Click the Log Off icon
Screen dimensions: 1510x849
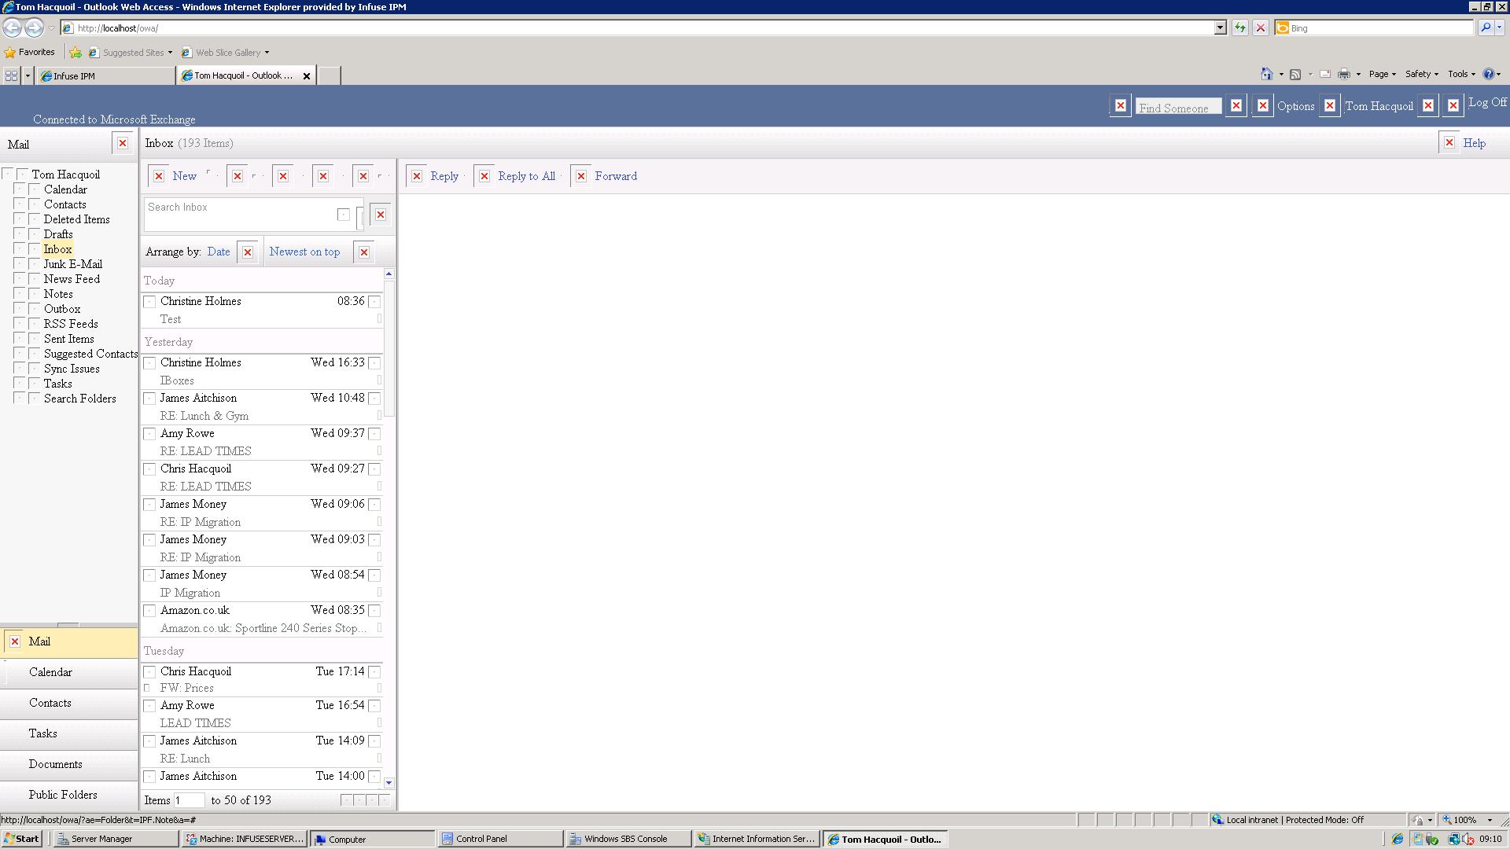tap(1453, 105)
